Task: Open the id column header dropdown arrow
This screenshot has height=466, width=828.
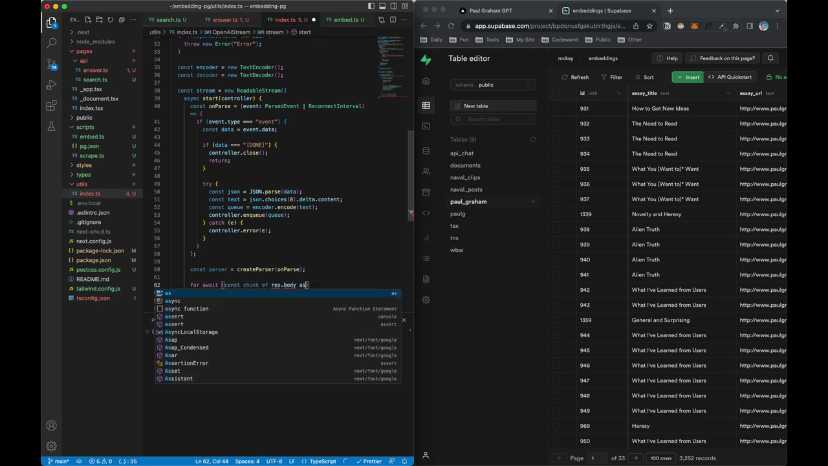Action: [x=618, y=93]
